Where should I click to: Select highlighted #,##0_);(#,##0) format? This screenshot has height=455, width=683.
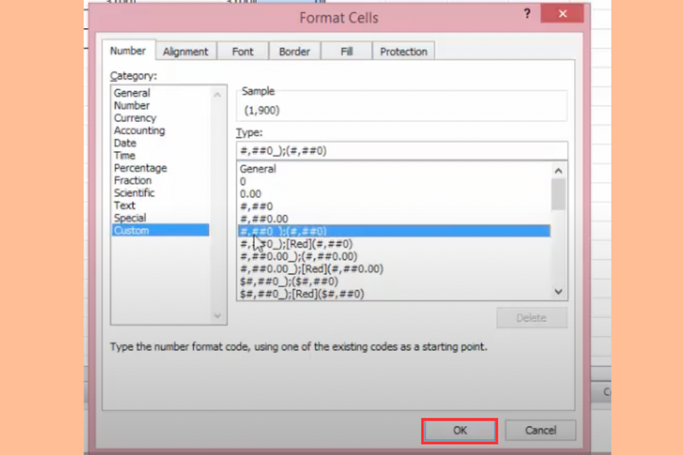(x=394, y=231)
